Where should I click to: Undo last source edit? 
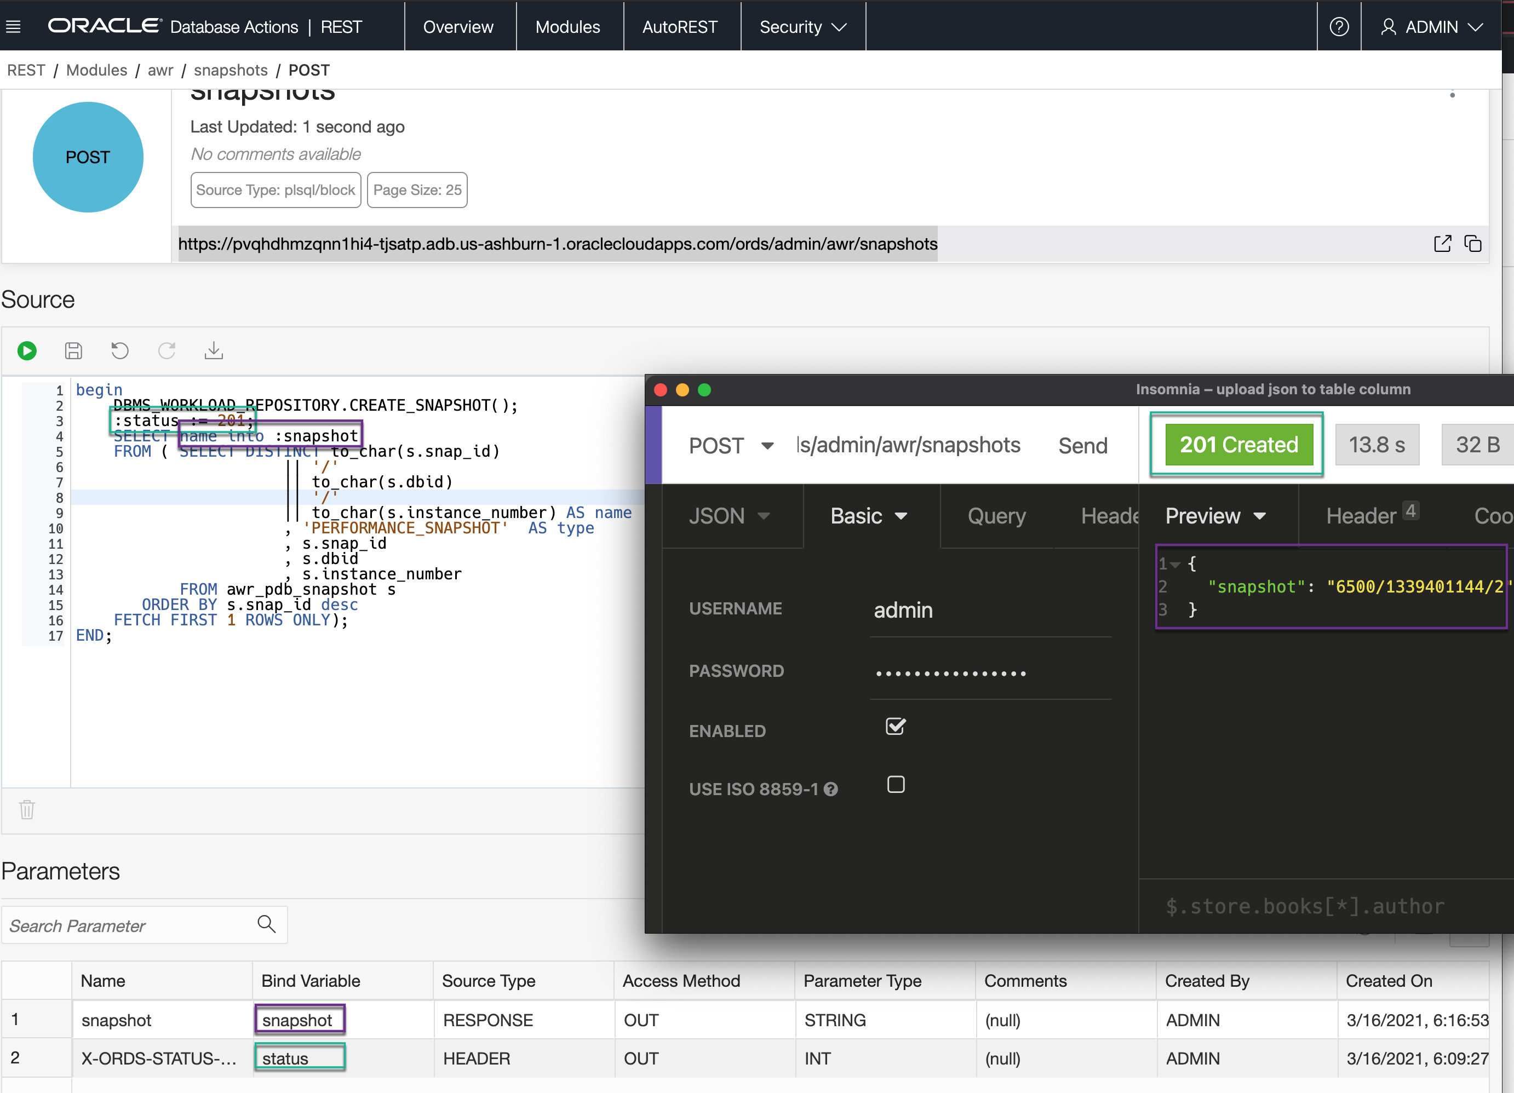[119, 350]
